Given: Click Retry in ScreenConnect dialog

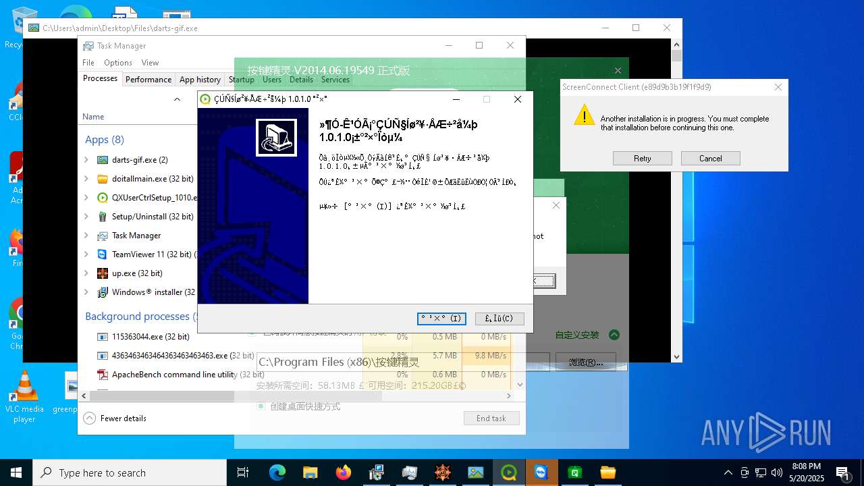Looking at the screenshot, I should click(x=643, y=159).
